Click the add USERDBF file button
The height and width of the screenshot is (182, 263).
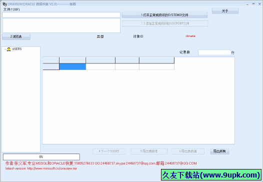pos(165,23)
